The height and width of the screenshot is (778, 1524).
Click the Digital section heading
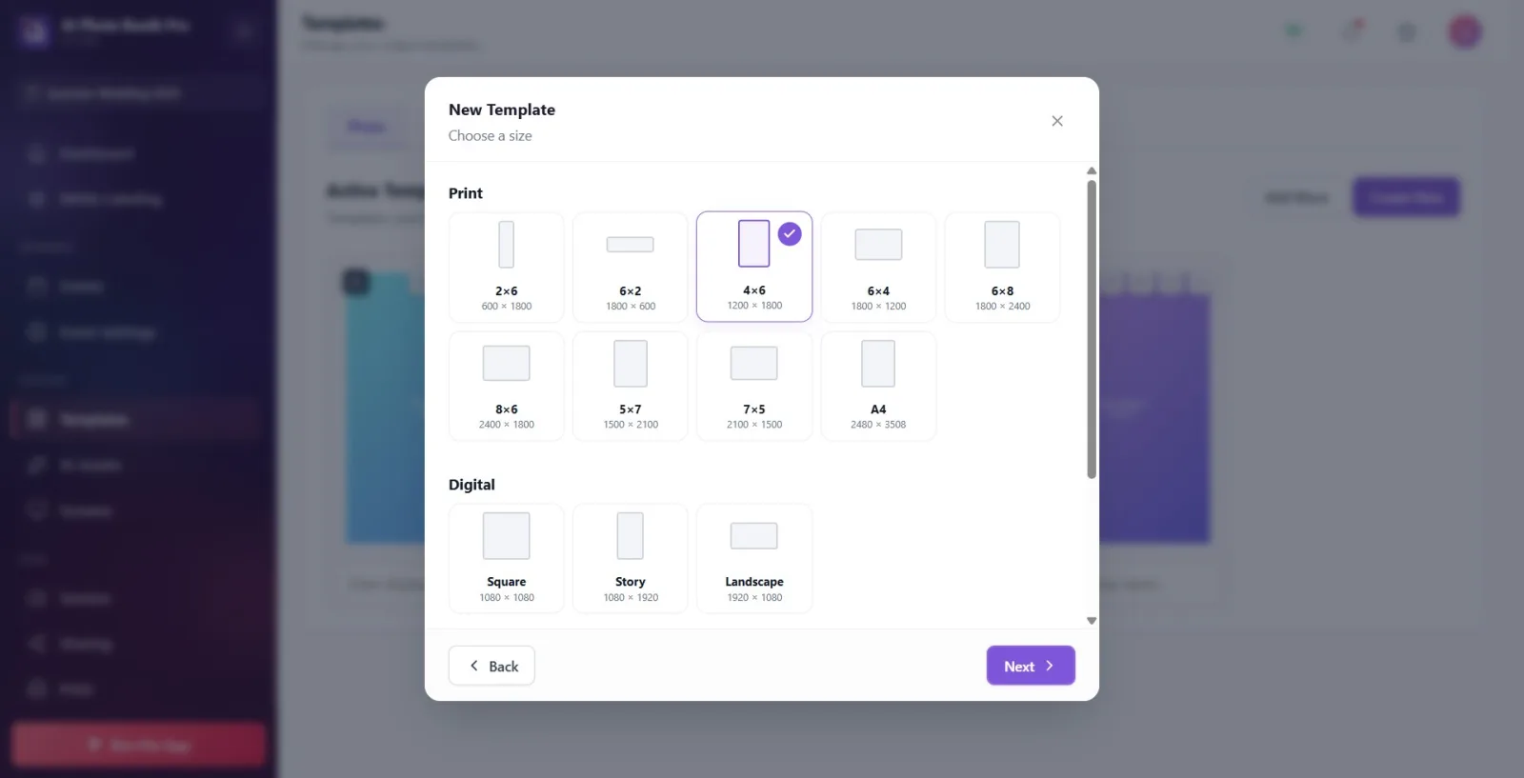(471, 485)
